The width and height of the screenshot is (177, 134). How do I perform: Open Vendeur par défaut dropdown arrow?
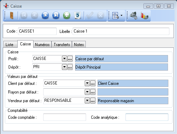point(87,101)
